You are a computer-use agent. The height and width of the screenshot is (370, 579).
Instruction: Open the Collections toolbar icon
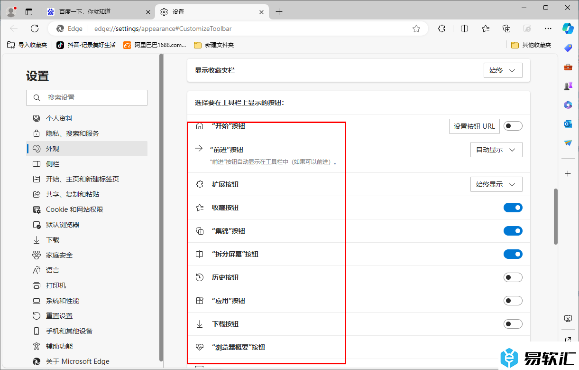click(506, 28)
